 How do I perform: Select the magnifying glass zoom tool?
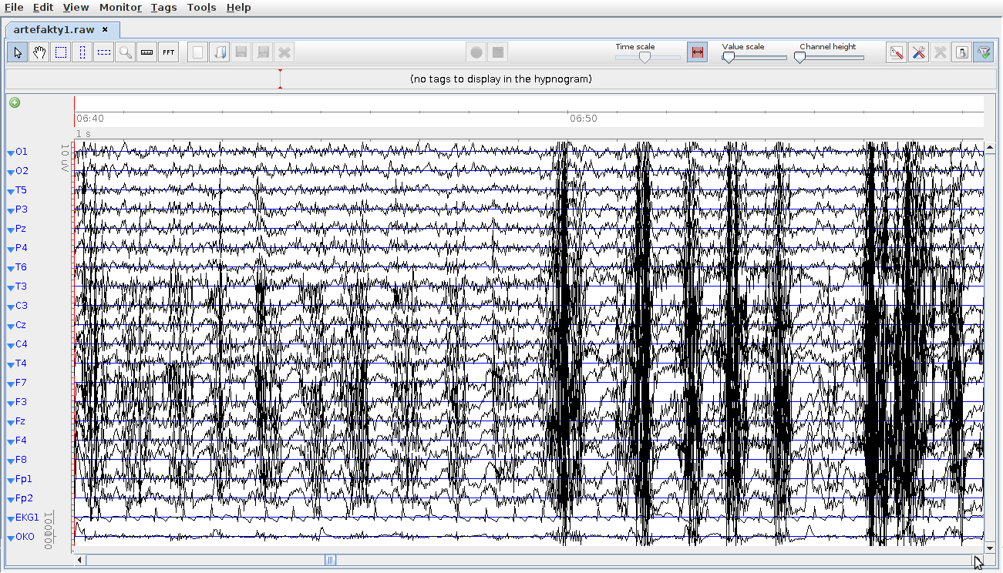[126, 52]
